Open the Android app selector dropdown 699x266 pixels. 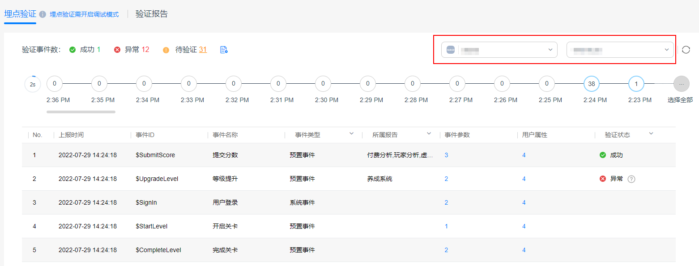coord(499,50)
